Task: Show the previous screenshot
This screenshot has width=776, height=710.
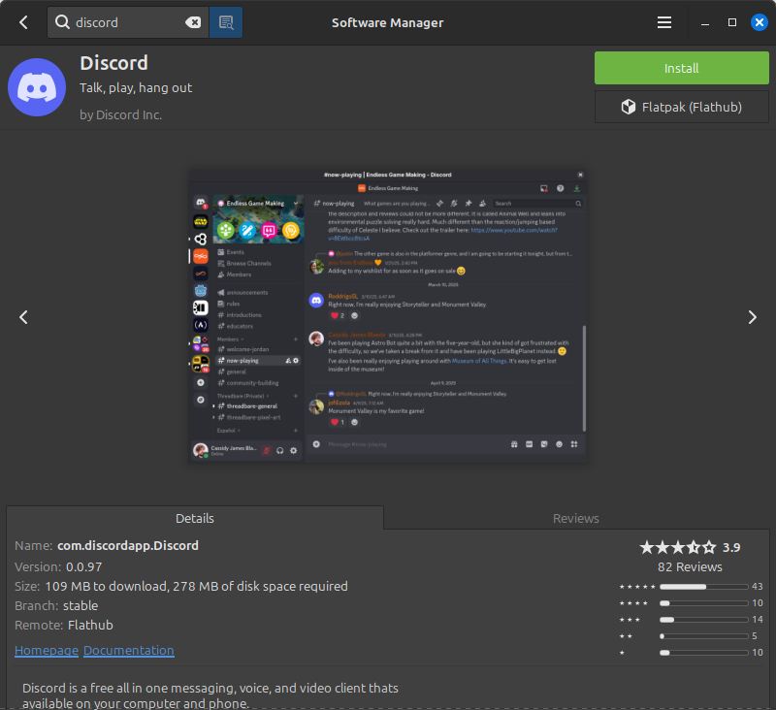Action: click(x=23, y=317)
